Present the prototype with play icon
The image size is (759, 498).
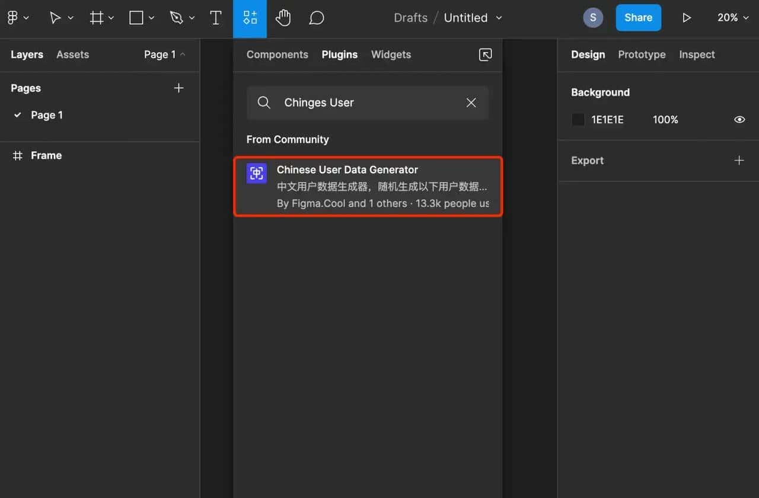[x=687, y=18]
